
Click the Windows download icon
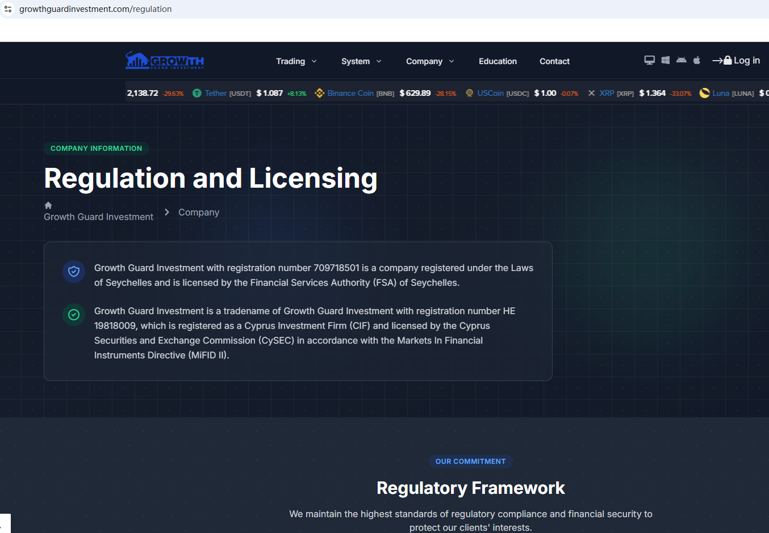(x=665, y=60)
